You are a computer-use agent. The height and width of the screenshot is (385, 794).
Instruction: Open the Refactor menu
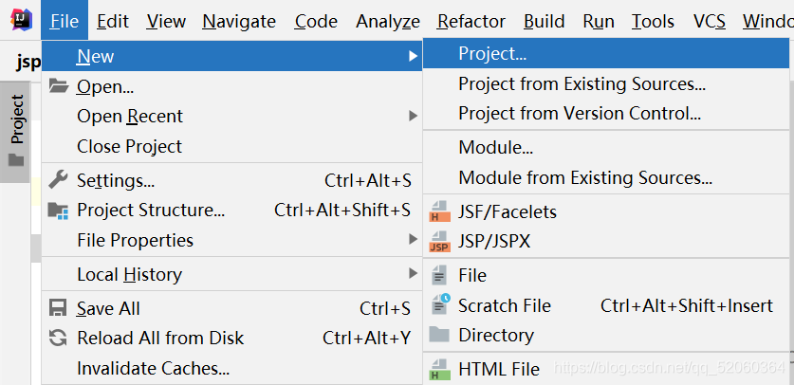(x=471, y=21)
